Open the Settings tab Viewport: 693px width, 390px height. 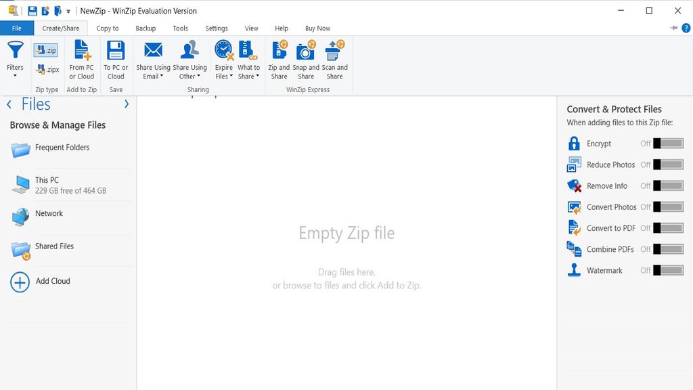tap(216, 28)
